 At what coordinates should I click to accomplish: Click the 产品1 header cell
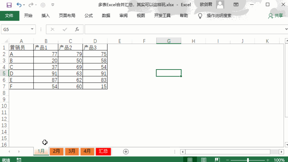[x=46, y=48]
